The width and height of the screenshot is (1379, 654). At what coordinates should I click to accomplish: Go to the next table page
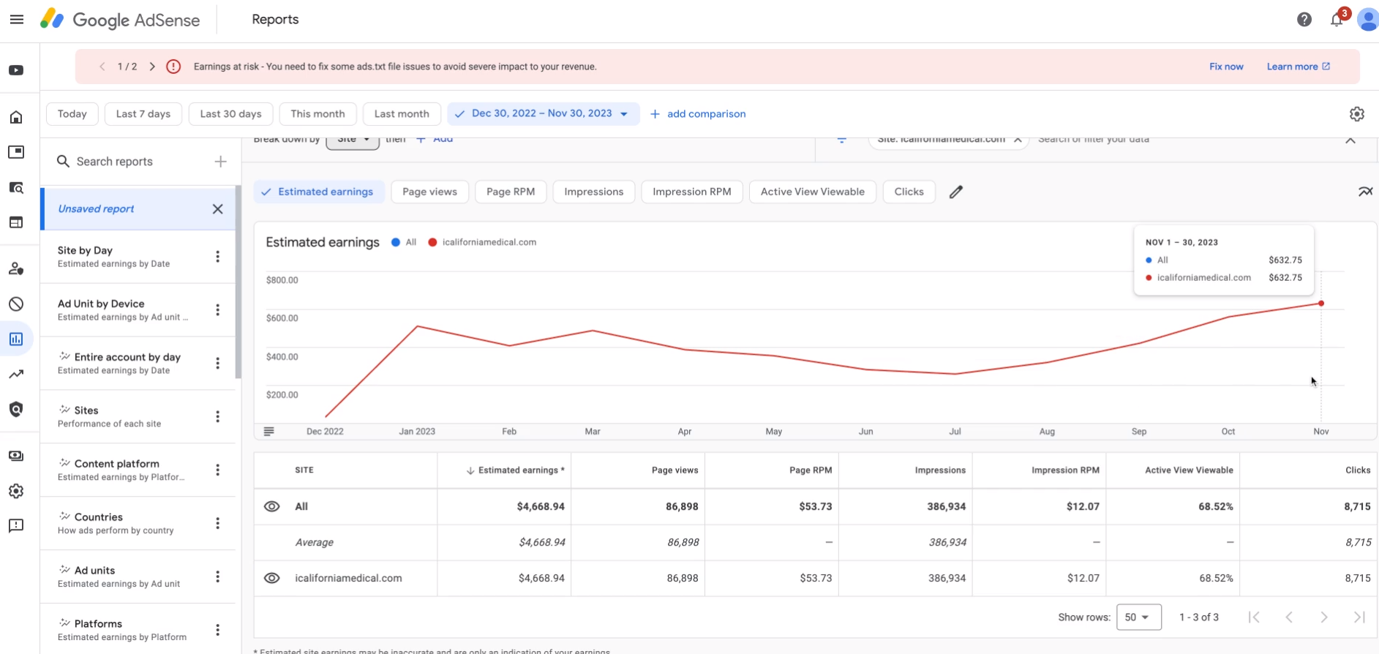point(1323,617)
